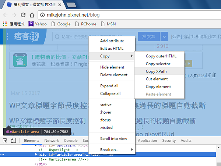221x166 pixels.
Task: Close the PIXNET browser tab
Action: coord(59,5)
